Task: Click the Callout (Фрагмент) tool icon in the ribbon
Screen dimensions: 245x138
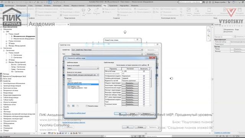Action: [96, 10]
